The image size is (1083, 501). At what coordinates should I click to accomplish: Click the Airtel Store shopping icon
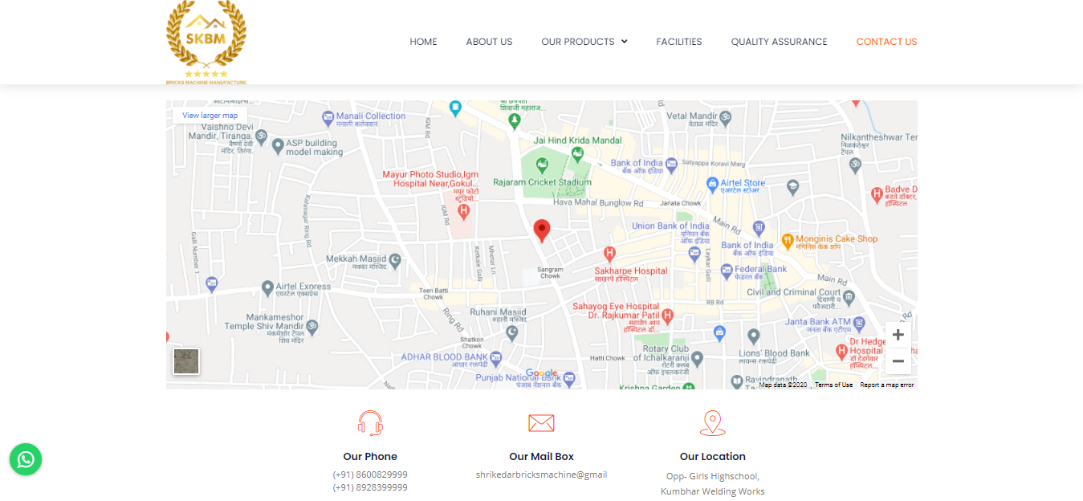[x=711, y=184]
